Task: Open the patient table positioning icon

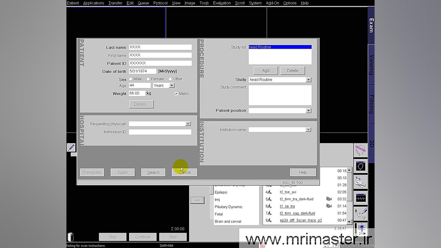Action: coord(360,182)
